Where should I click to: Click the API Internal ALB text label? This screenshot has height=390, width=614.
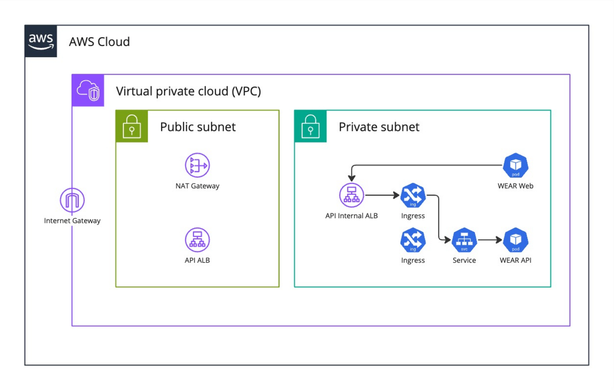click(352, 216)
